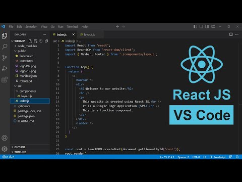Click the VS Code logo icon
Viewport: 242px width, 182px height.
point(3,27)
